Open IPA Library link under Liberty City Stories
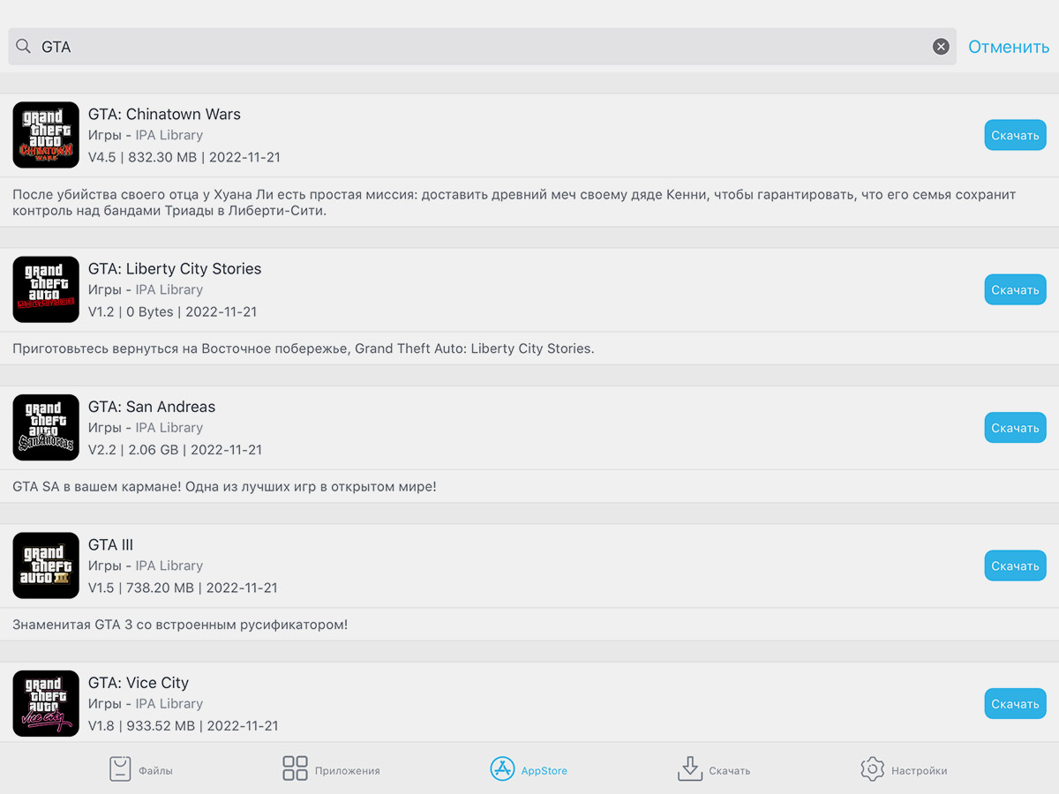Screen dimensions: 1059x794 (x=169, y=289)
